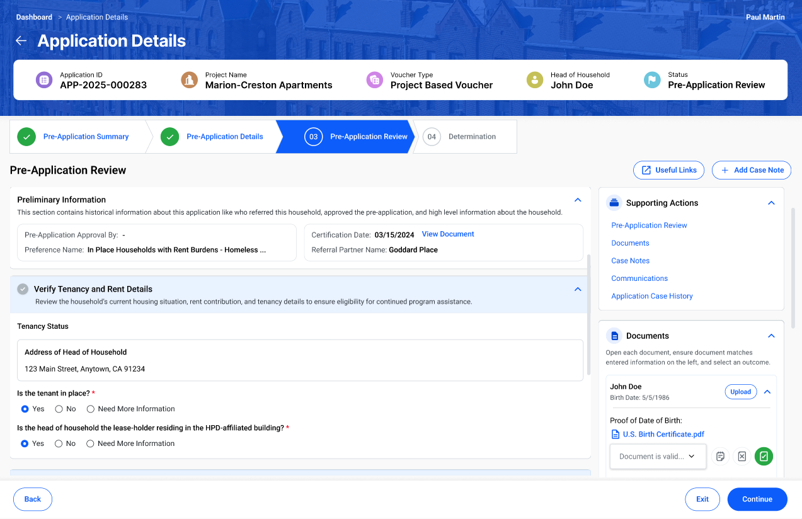This screenshot has width=802, height=519.
Task: Click the right panel vertical scrollbar
Action: coord(793,258)
